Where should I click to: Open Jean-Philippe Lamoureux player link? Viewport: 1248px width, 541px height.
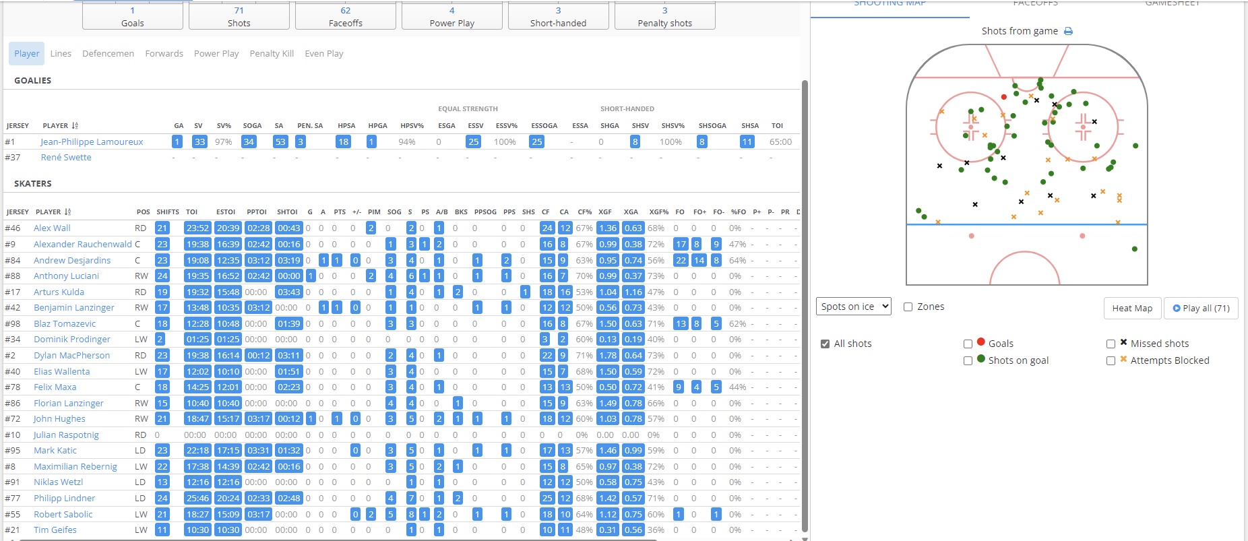pyautogui.click(x=92, y=142)
